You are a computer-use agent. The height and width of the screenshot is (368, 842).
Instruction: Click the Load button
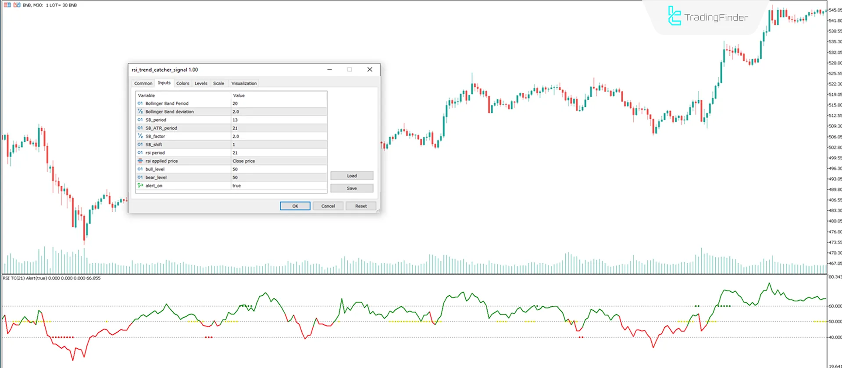(x=352, y=176)
